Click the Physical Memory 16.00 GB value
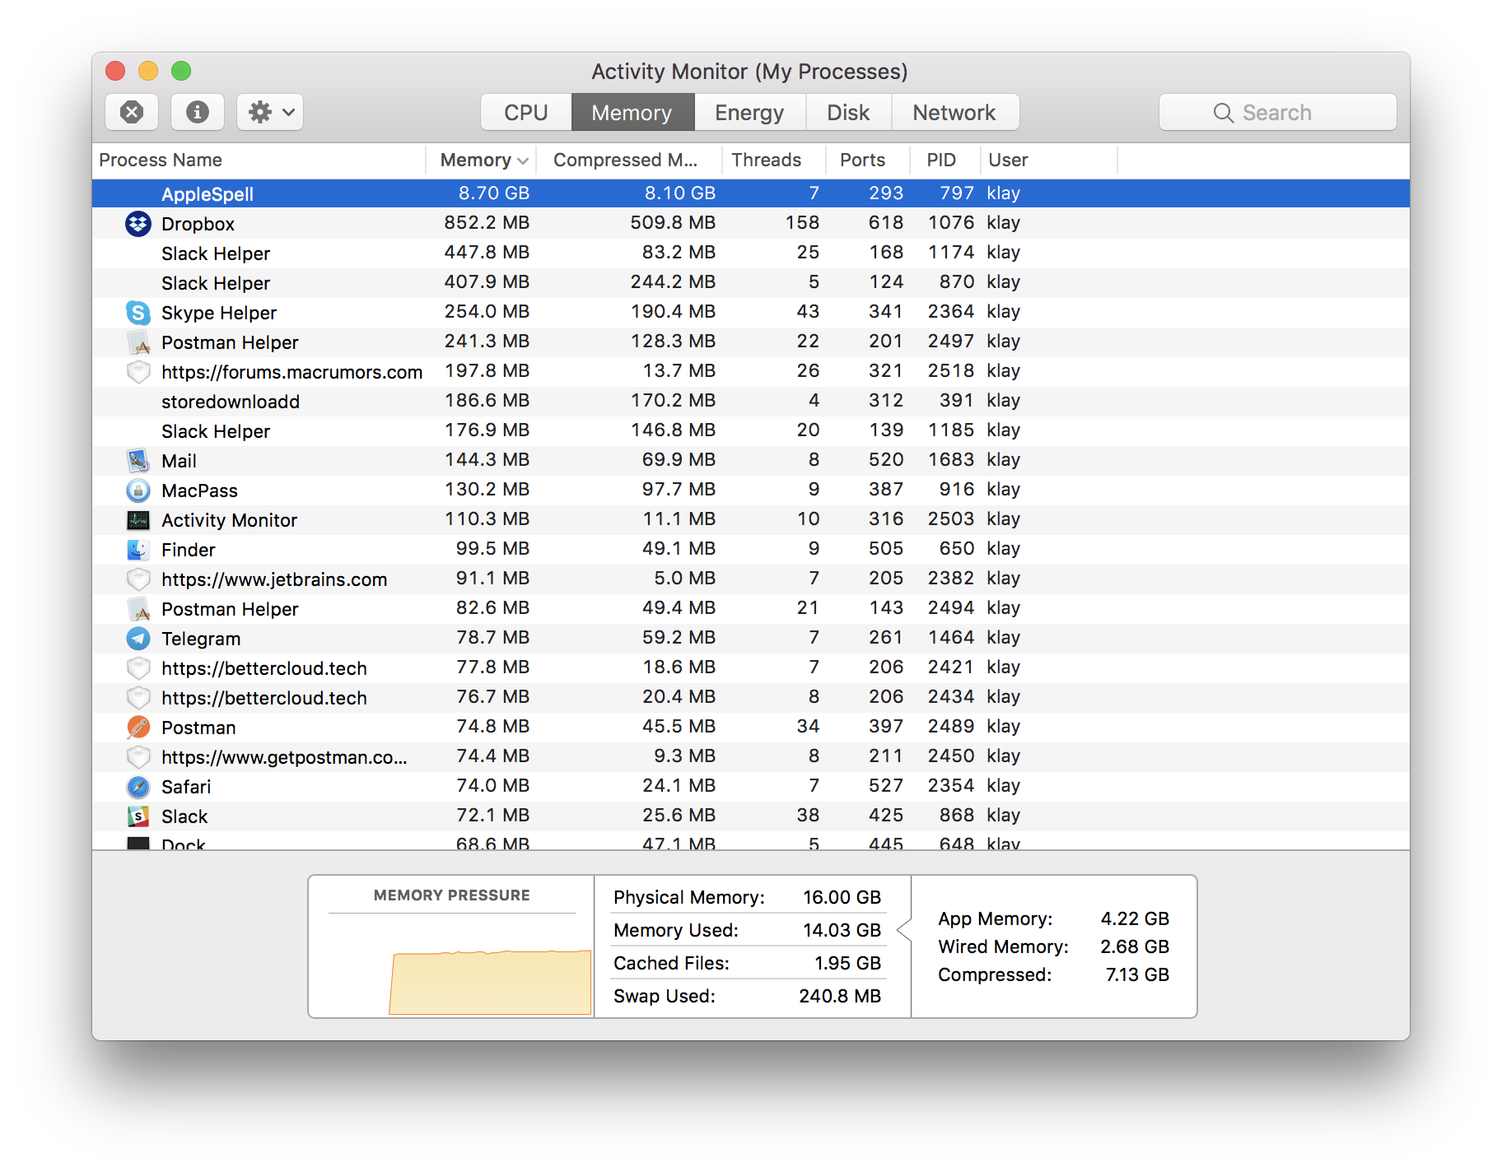This screenshot has width=1502, height=1172. point(842,897)
